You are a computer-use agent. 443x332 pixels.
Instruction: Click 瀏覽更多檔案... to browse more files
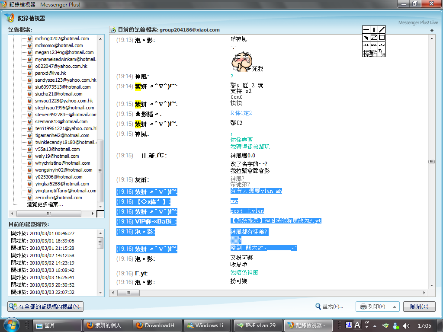tap(45, 204)
